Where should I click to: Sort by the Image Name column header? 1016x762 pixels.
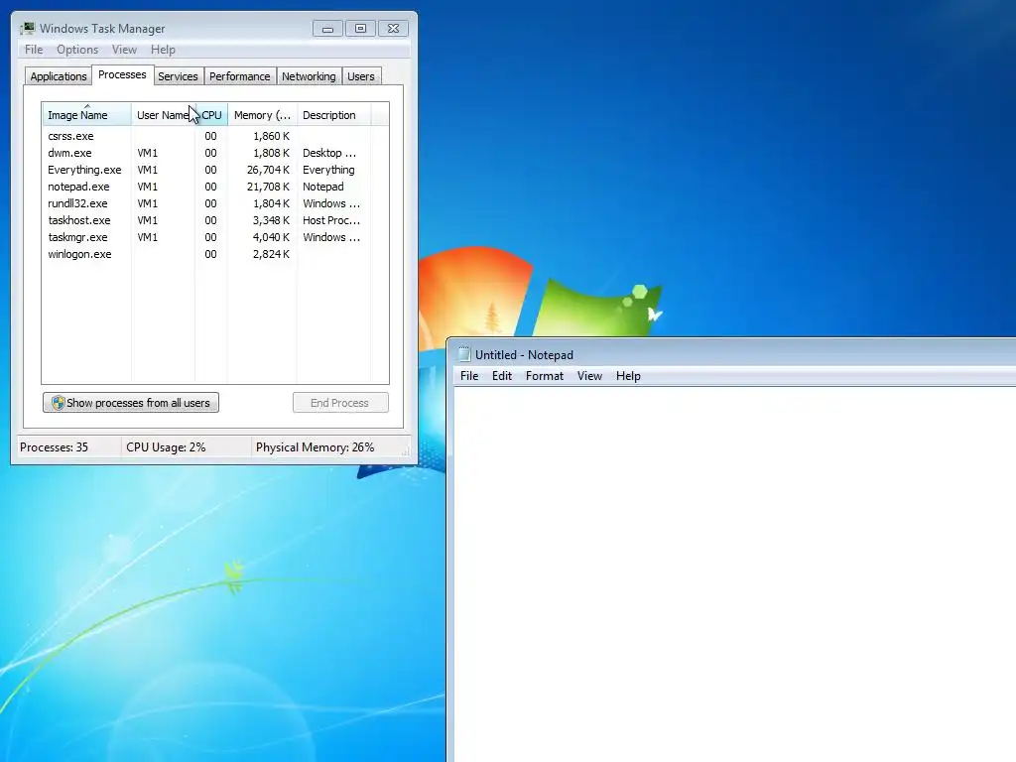click(87, 115)
